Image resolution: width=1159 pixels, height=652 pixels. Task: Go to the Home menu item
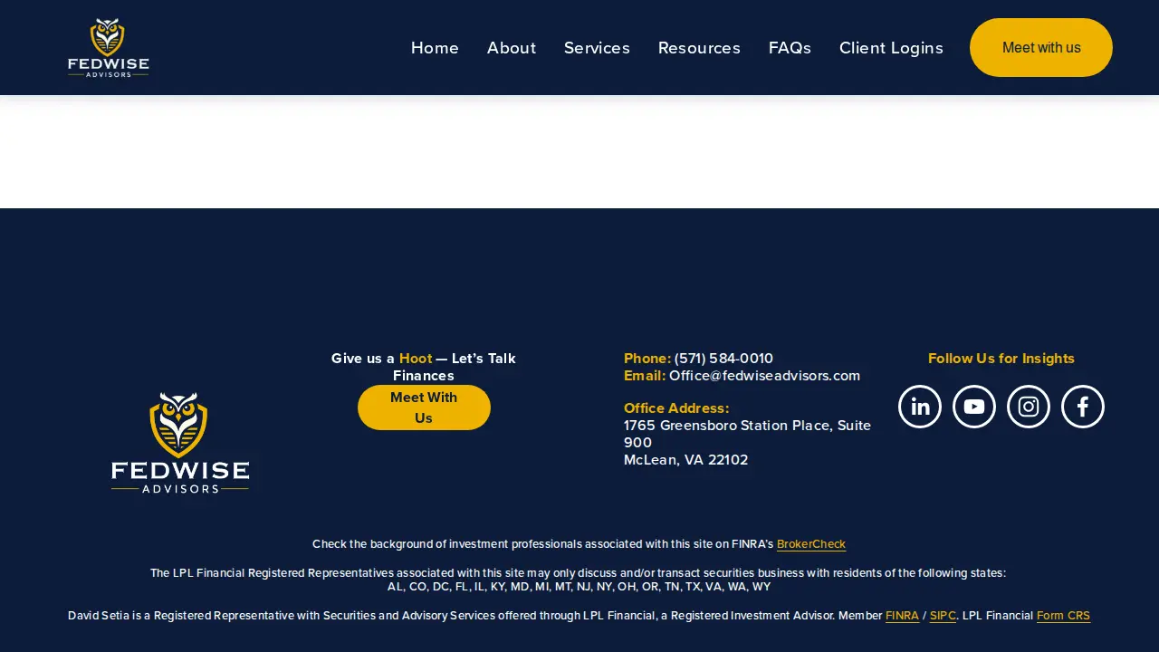[435, 48]
